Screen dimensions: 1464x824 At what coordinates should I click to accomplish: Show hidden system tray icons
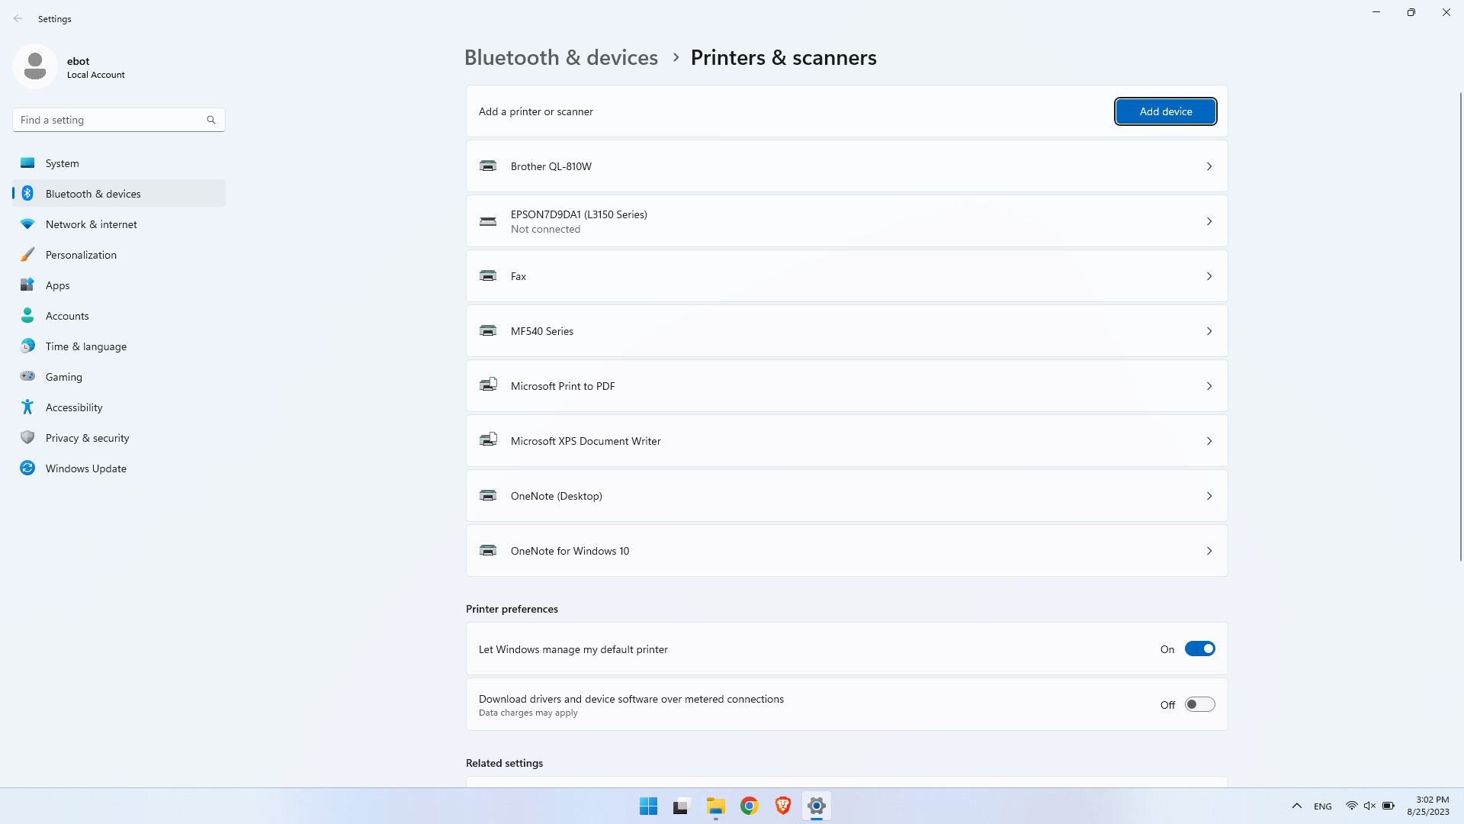[x=1296, y=806]
